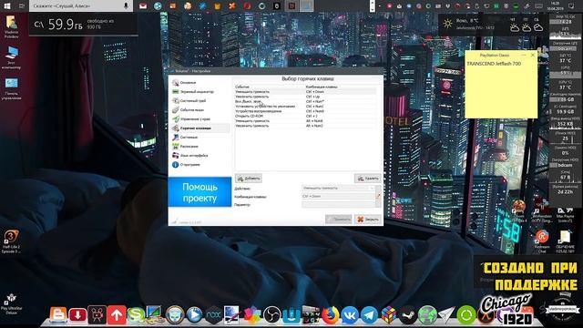Open red up-arrow upload dock icon
Screen dimensions: 583x328
point(117,315)
